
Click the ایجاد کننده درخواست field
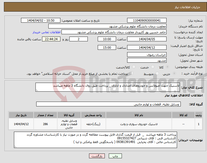click(114, 32)
